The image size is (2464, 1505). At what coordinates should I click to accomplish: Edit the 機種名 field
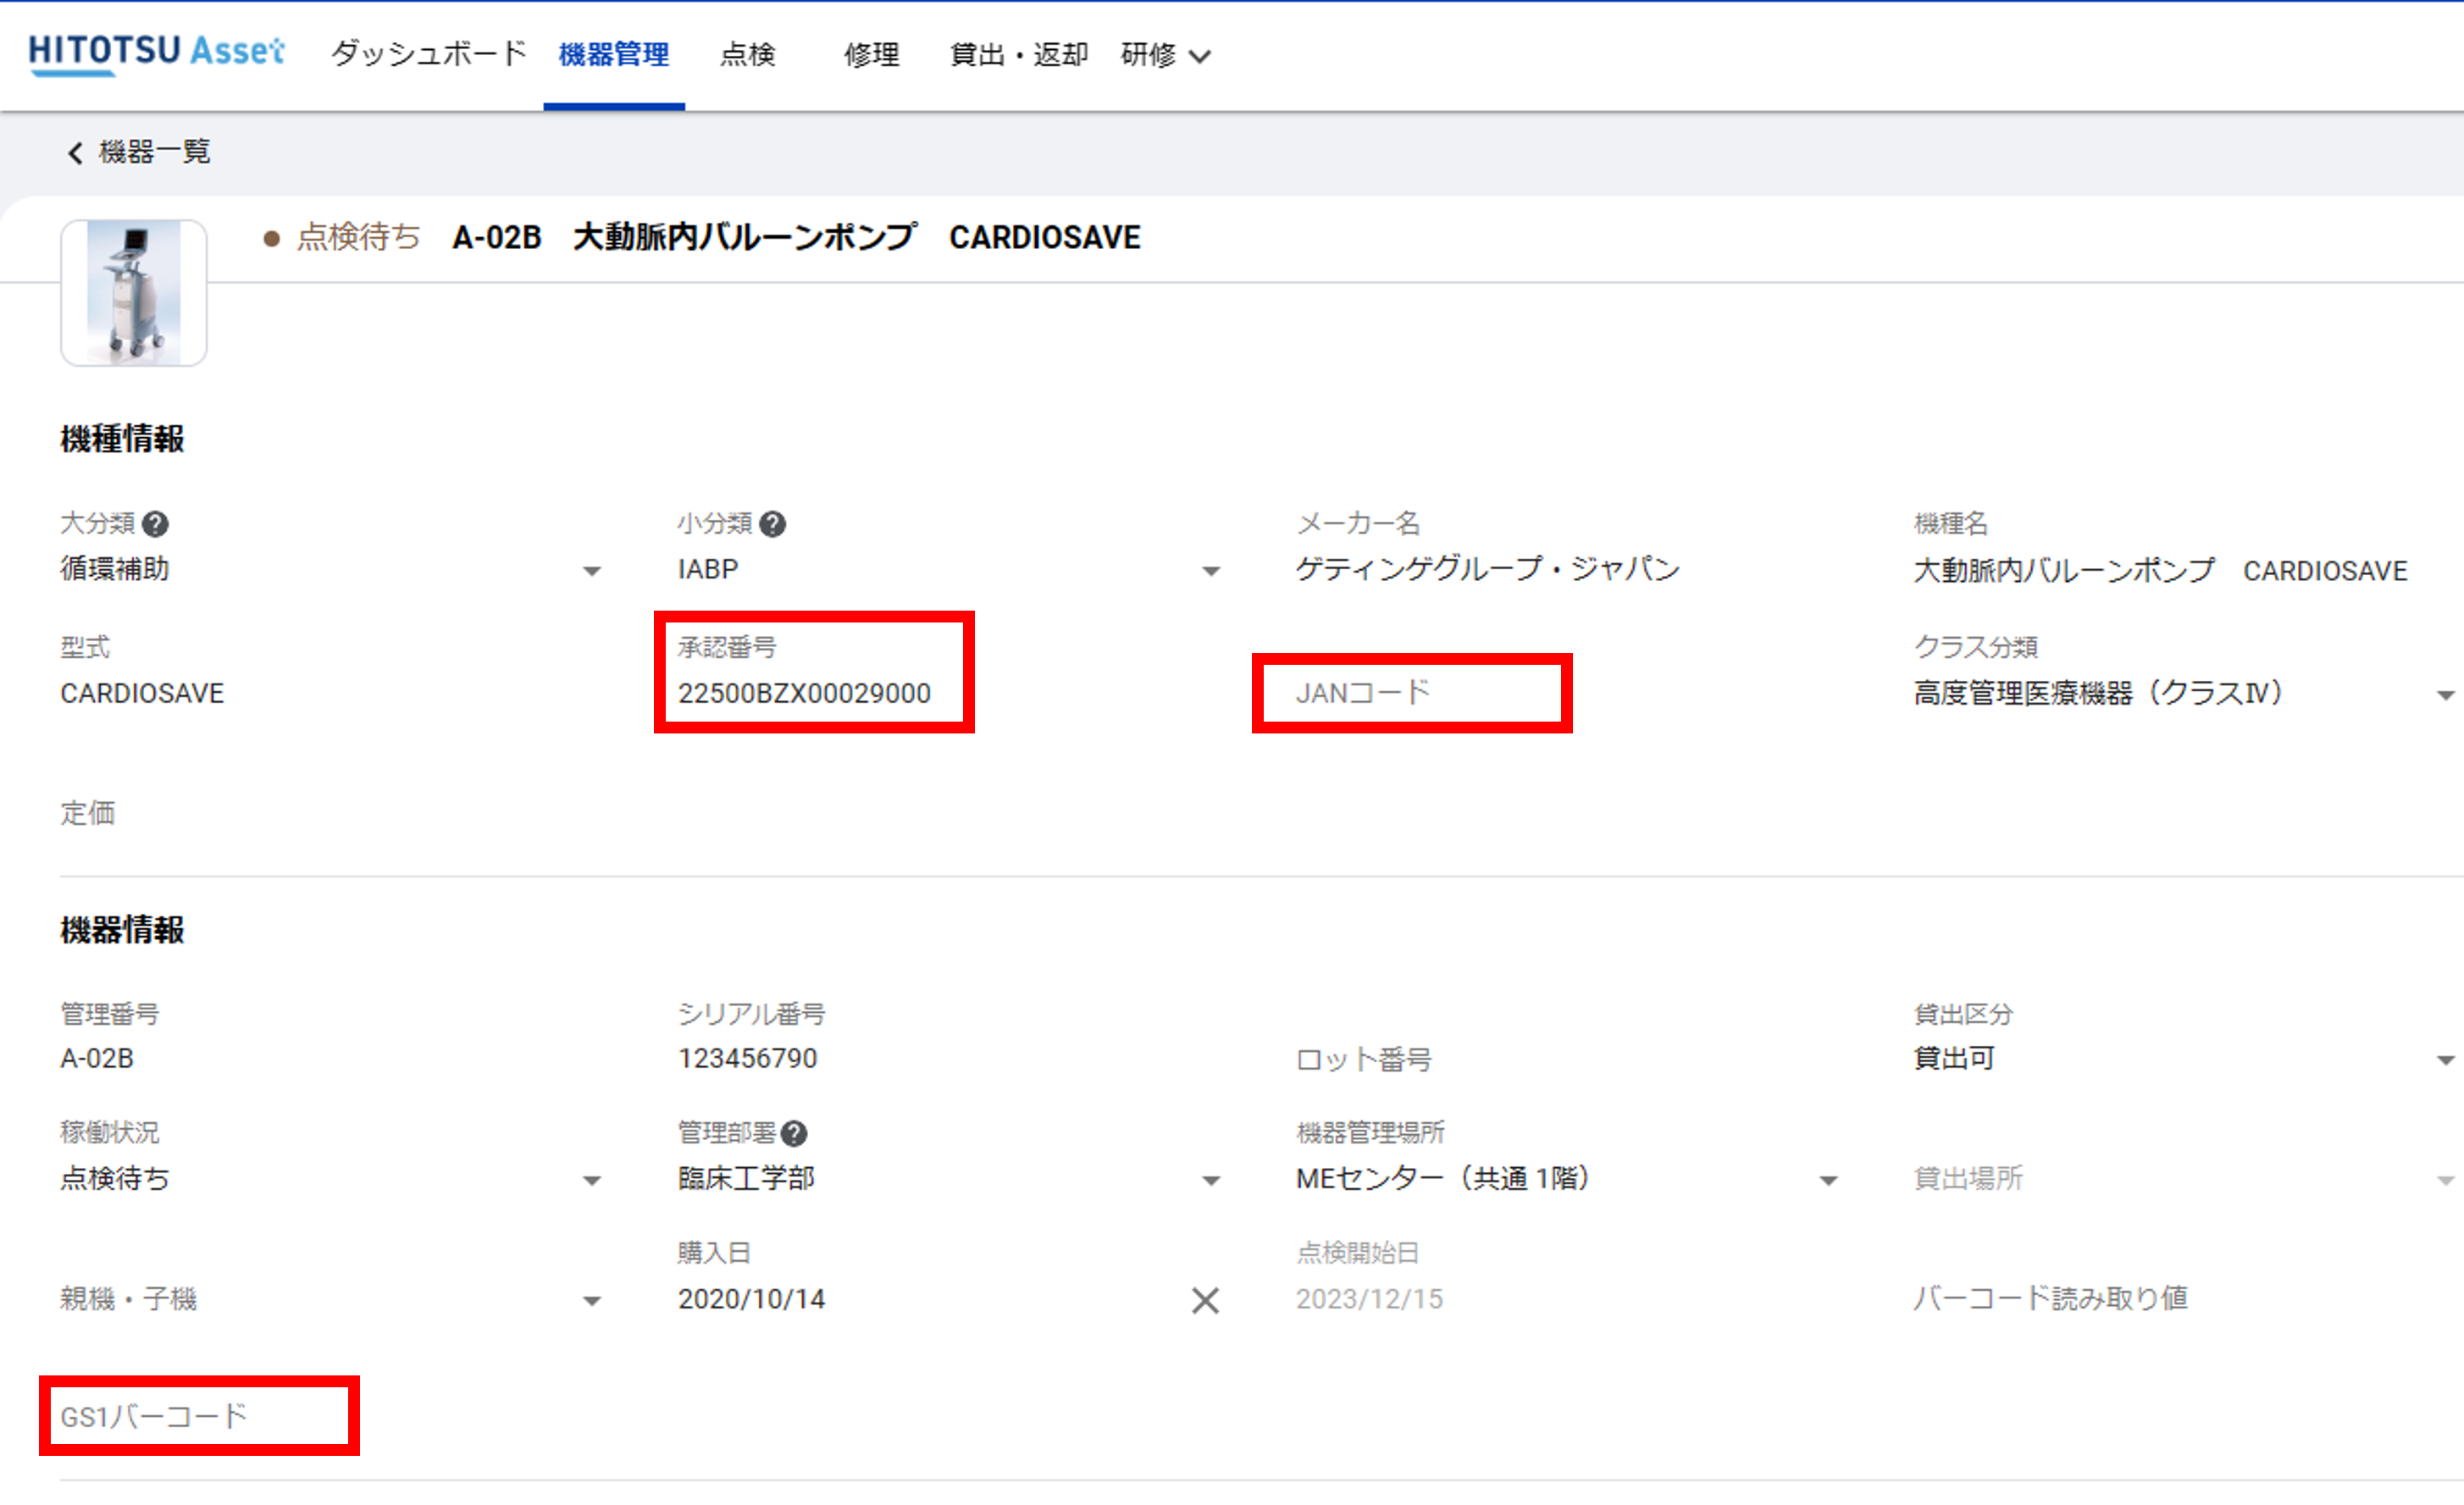coord(2185,570)
